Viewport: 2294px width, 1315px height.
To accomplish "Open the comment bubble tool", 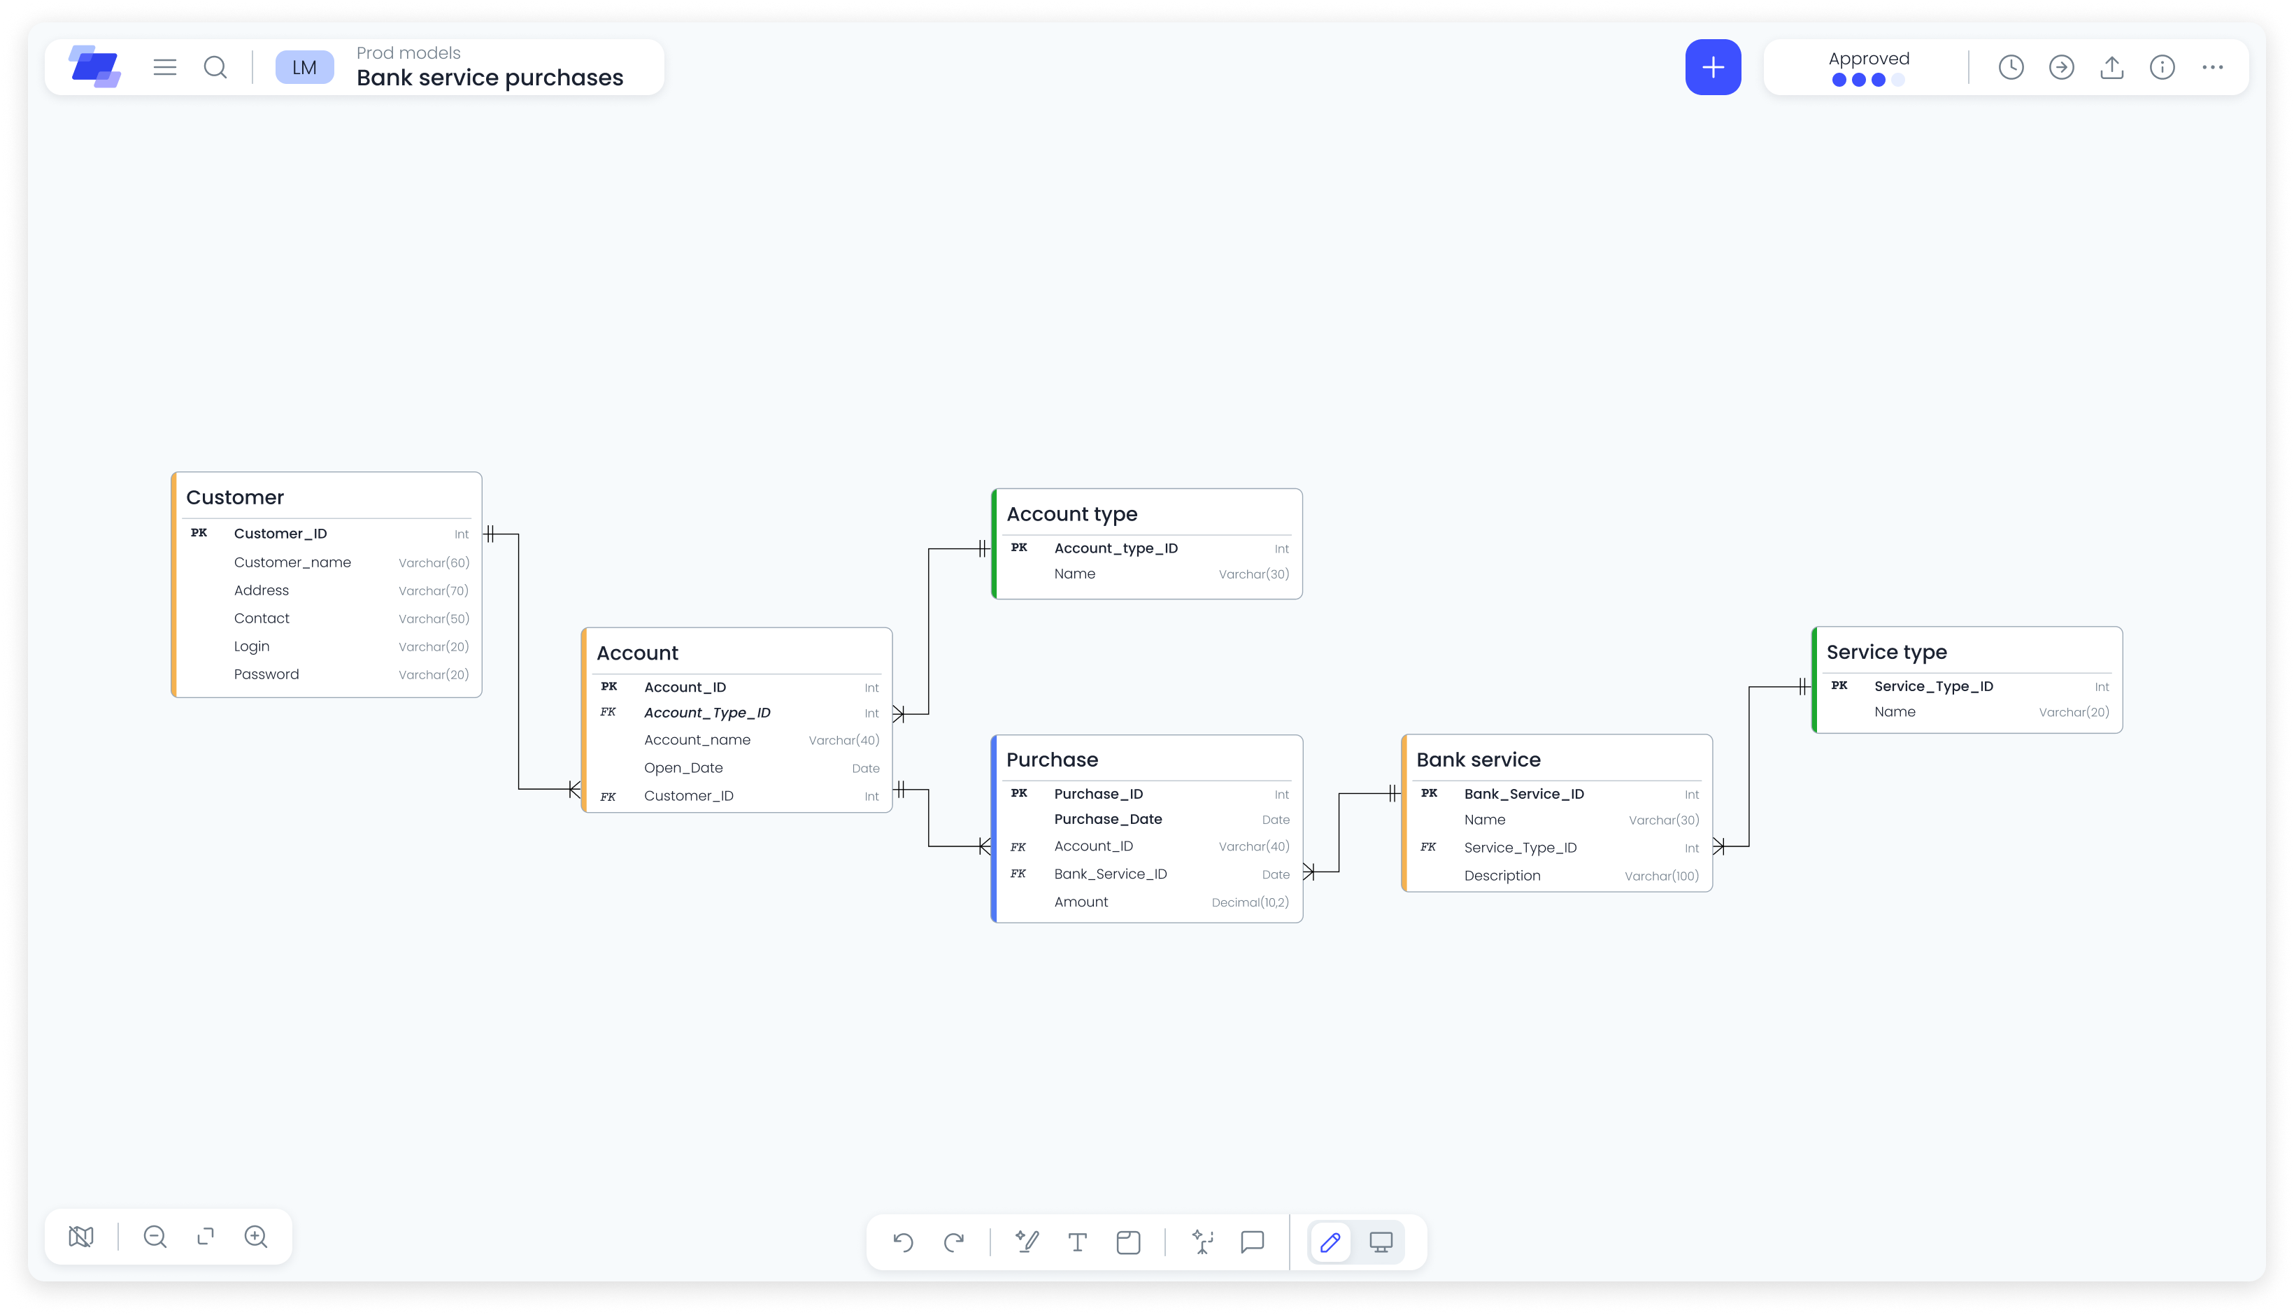I will 1252,1242.
